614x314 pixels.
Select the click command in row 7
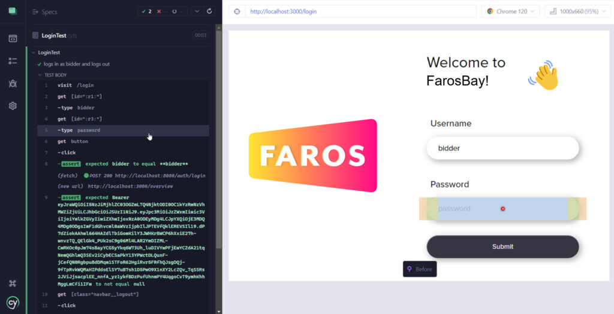124,153
